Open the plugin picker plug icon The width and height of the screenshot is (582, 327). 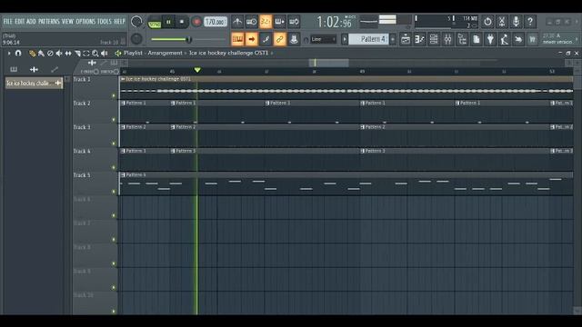[490, 39]
